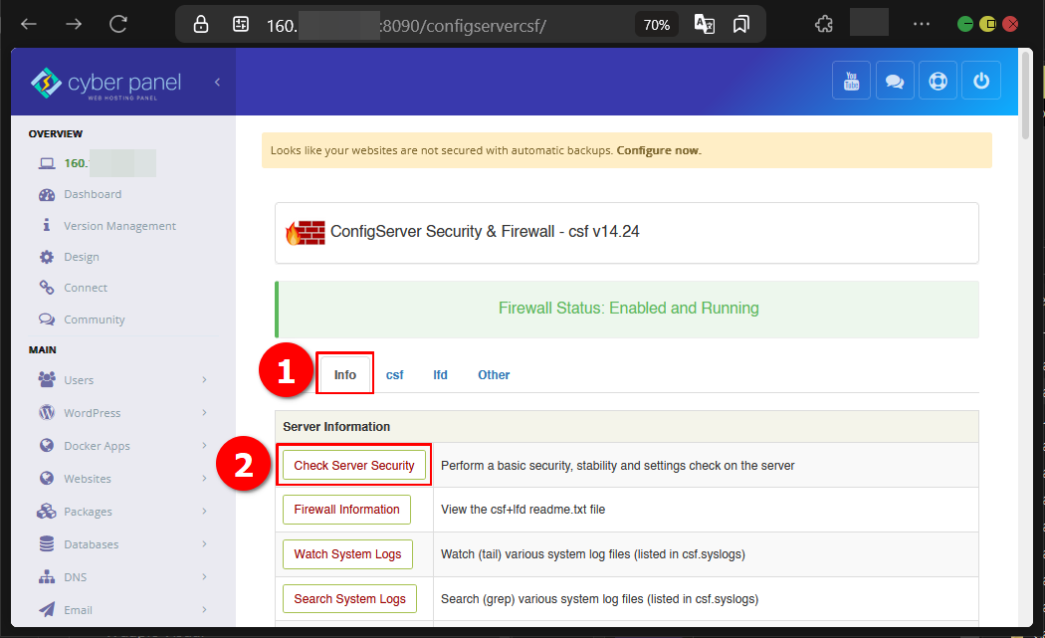Click the Search System Logs button
Viewport: 1045px width, 638px height.
pyautogui.click(x=349, y=598)
